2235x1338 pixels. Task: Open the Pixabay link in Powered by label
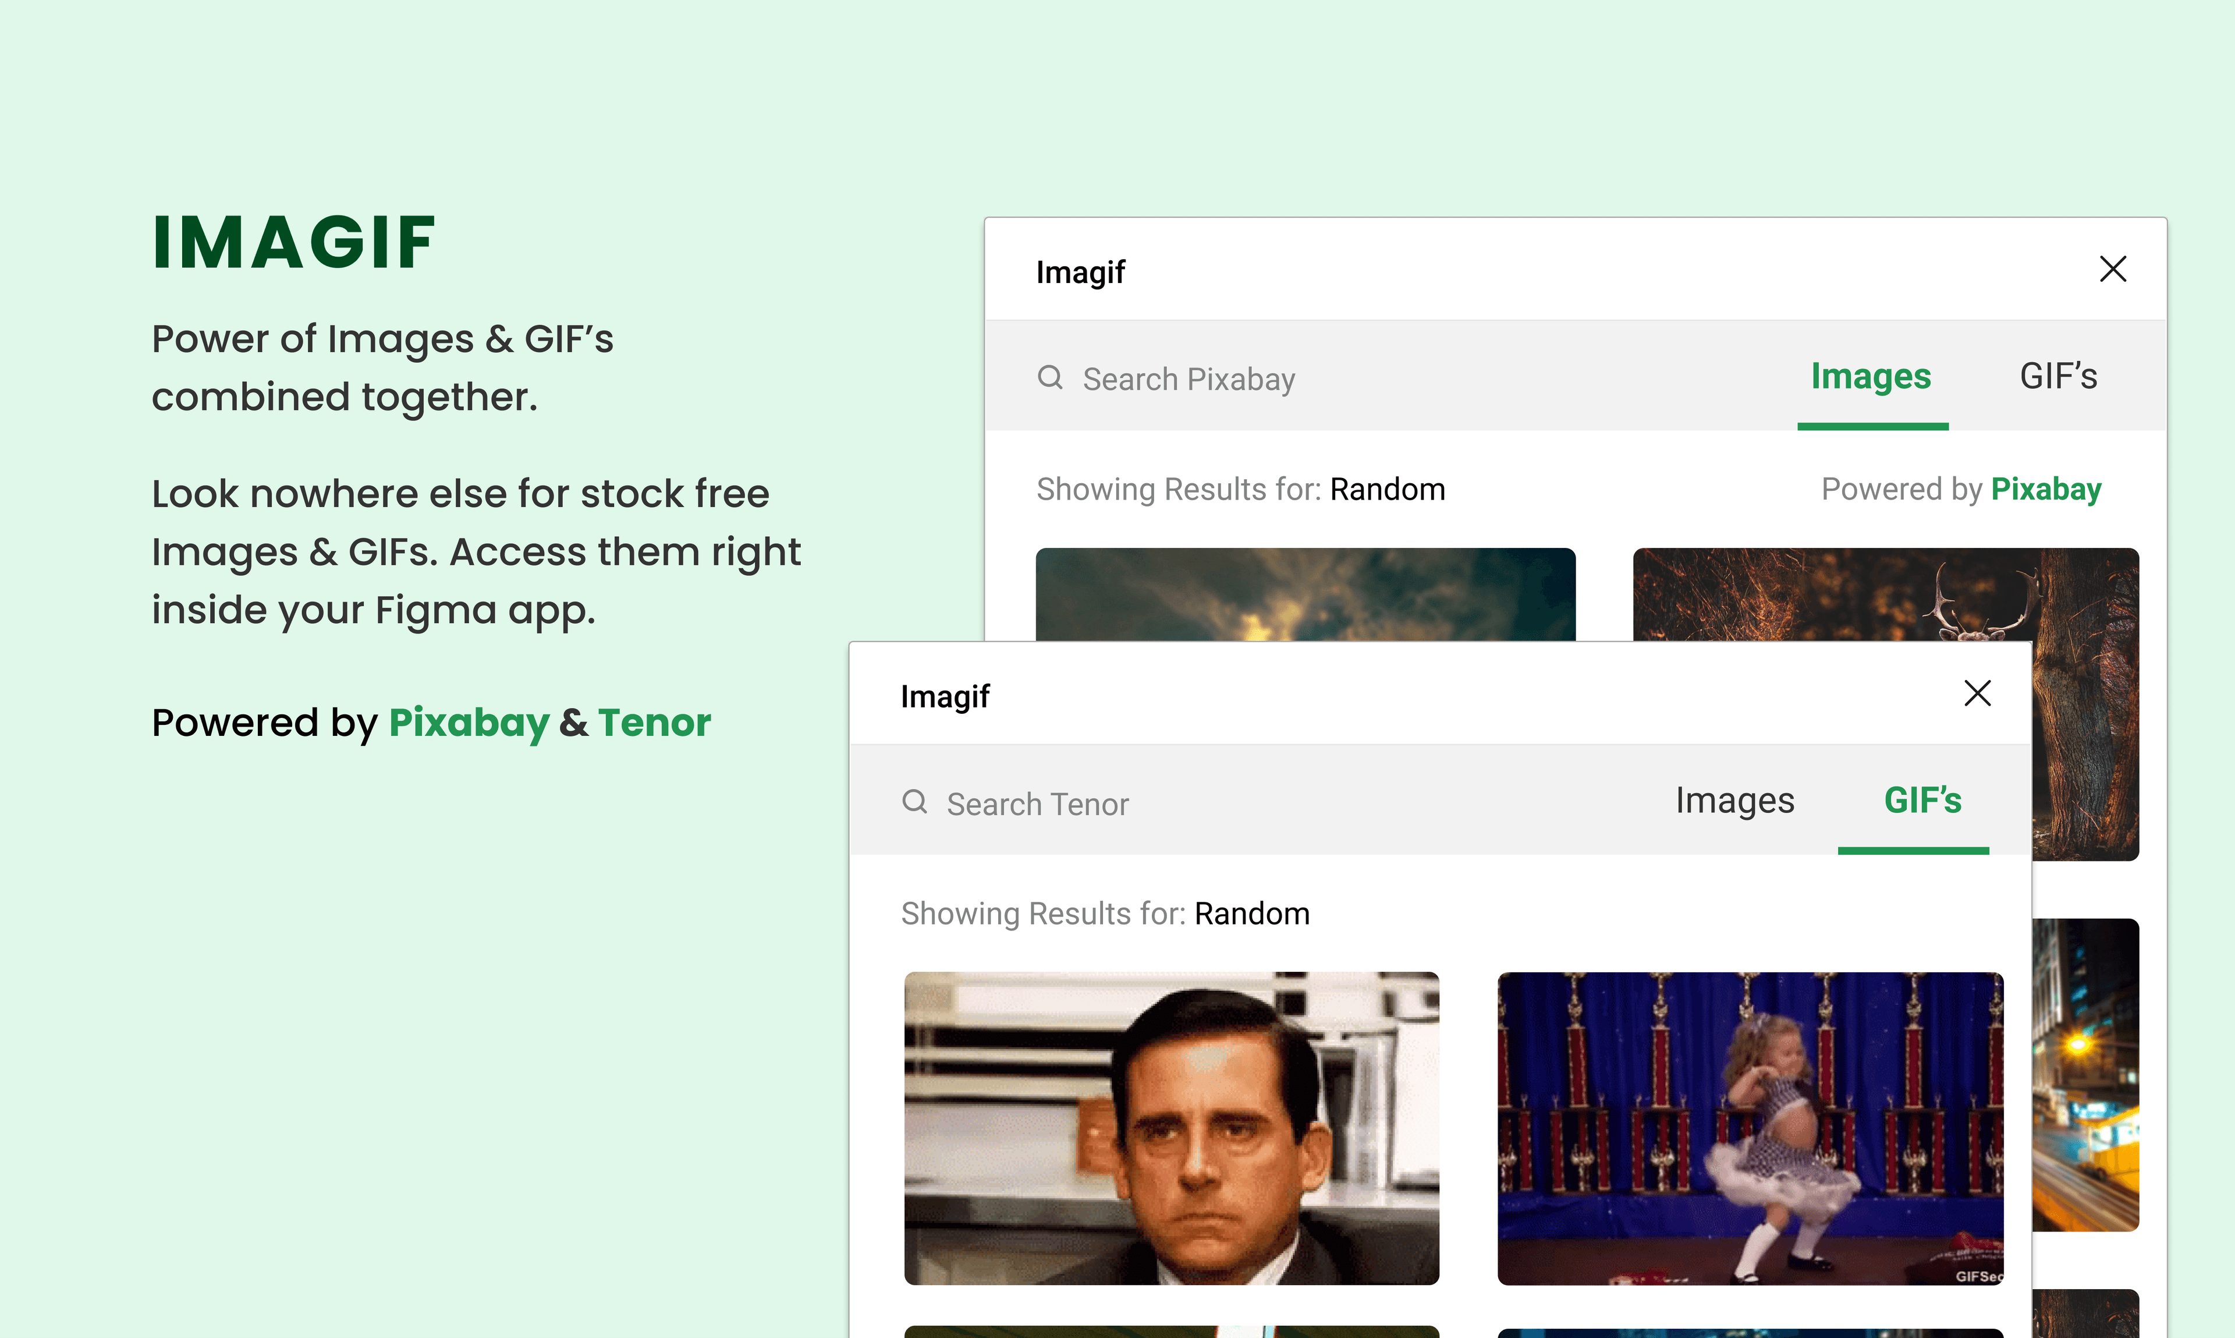click(2046, 489)
